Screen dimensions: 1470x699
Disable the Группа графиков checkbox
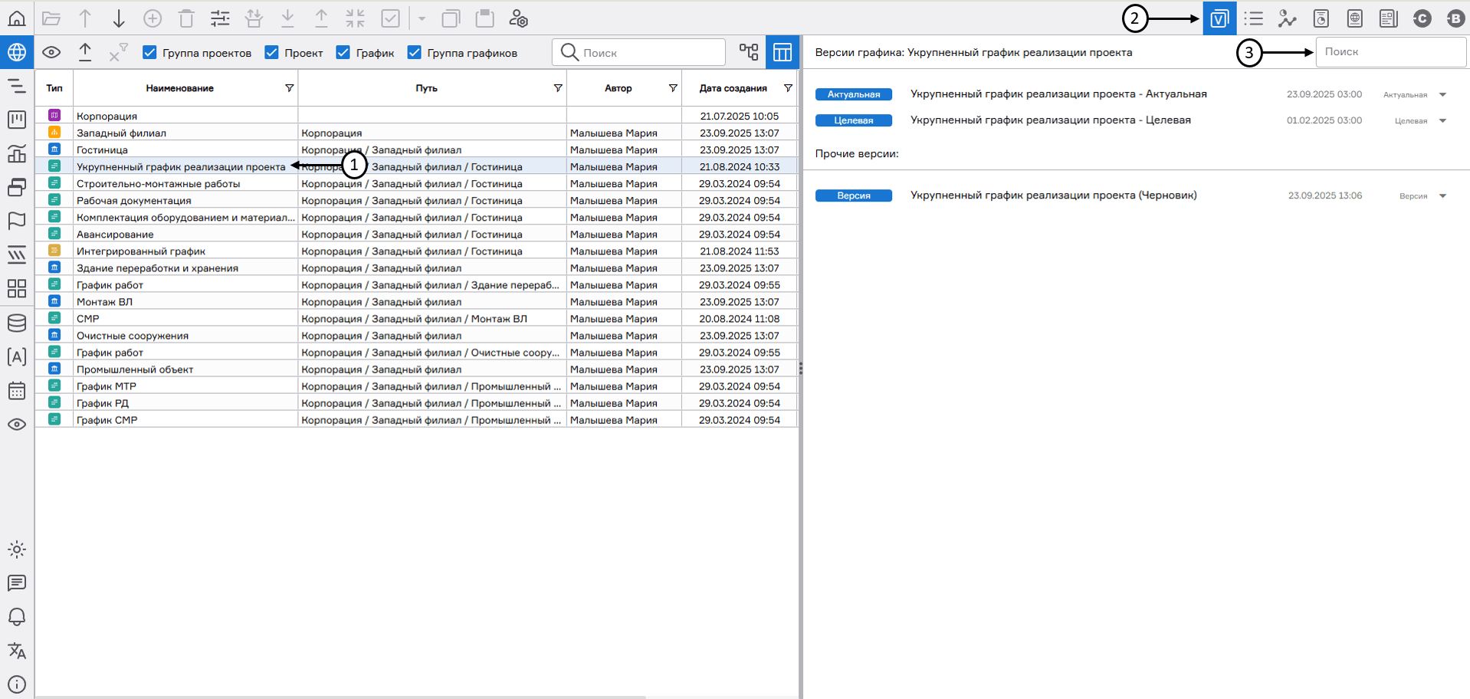point(415,53)
